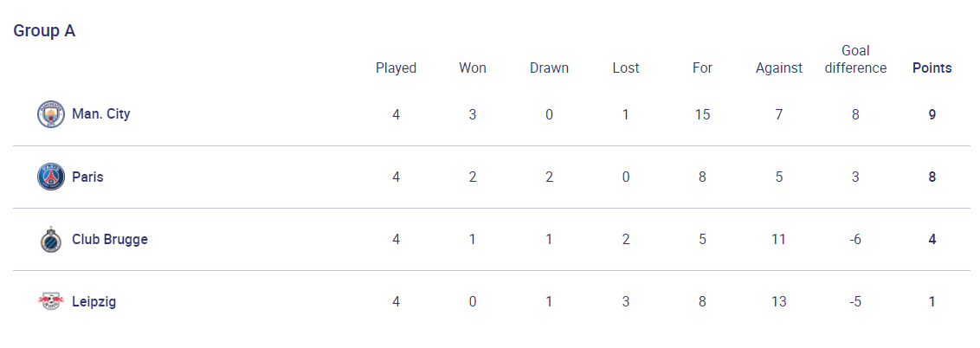Click the Won column header
980x348 pixels.
[x=473, y=68]
